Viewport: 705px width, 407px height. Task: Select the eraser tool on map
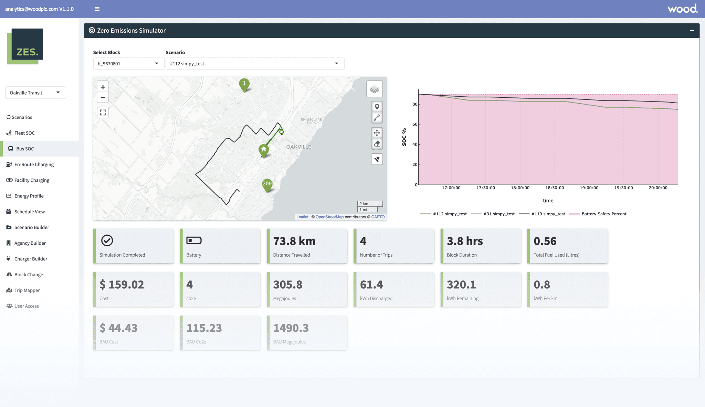[377, 144]
